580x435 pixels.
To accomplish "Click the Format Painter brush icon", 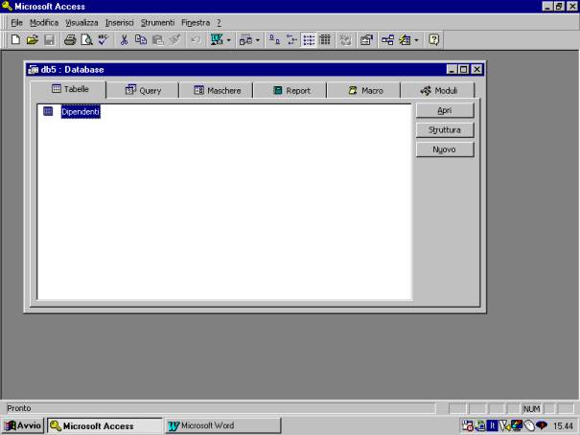I will [x=175, y=39].
